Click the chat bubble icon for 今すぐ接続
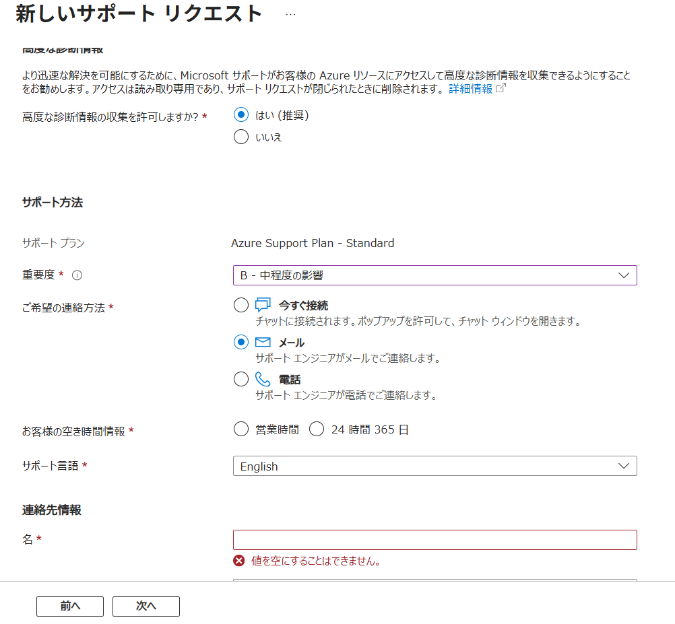 click(x=263, y=305)
